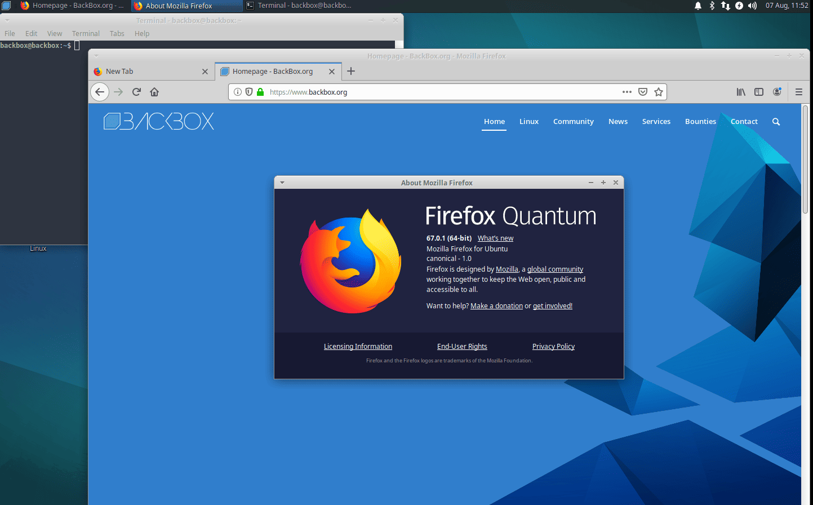Open Edit menu in Terminal
The width and height of the screenshot is (813, 505).
click(31, 34)
